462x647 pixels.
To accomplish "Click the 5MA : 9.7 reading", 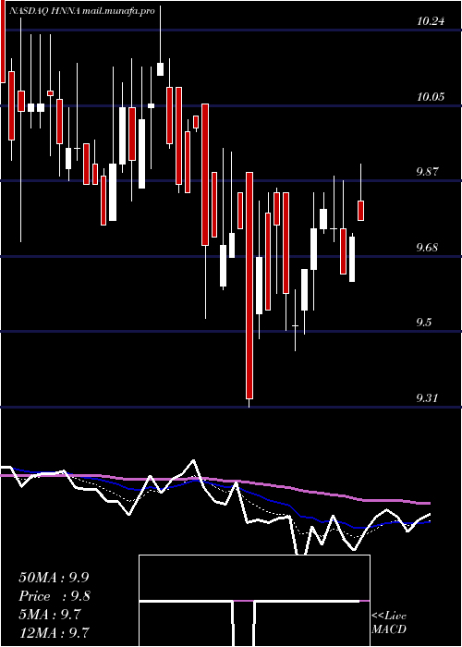I will 52,615.
